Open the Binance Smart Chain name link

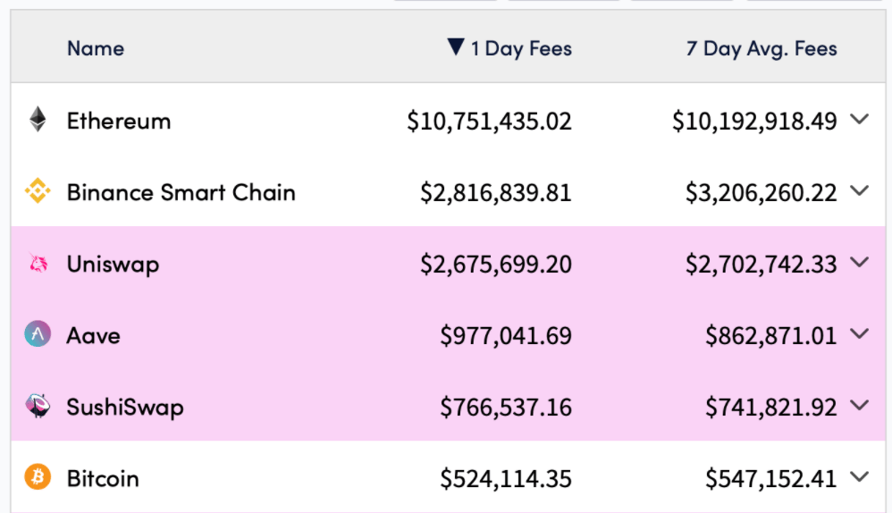coord(181,192)
